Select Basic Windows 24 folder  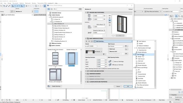59,24
